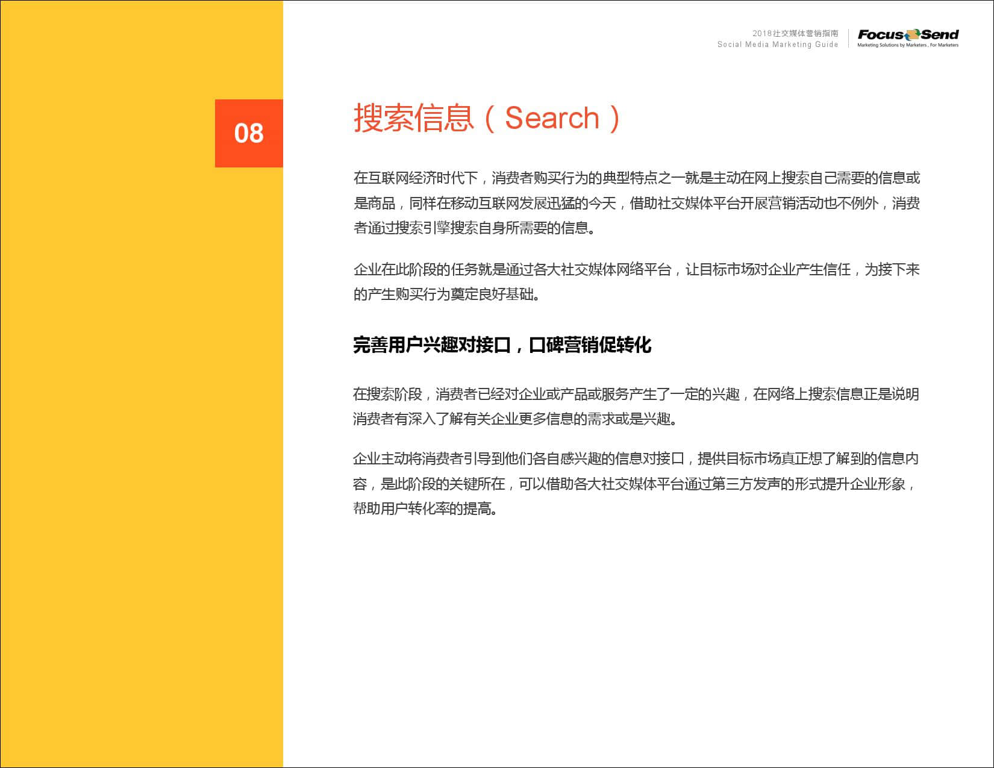Click paragraph line starting 在互联网经济时代下
994x768 pixels.
click(637, 178)
